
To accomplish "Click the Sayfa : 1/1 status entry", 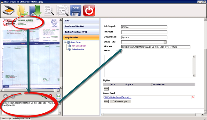I will pyautogui.click(x=6, y=118).
